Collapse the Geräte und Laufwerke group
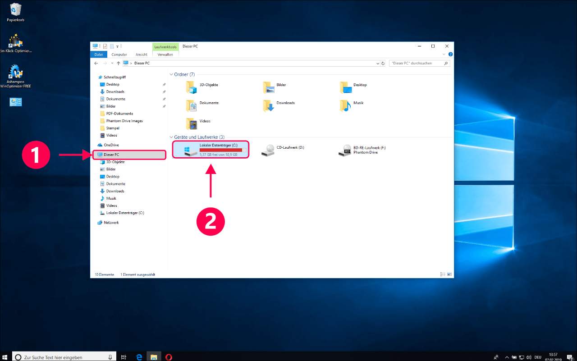This screenshot has height=361, width=577. coord(171,137)
